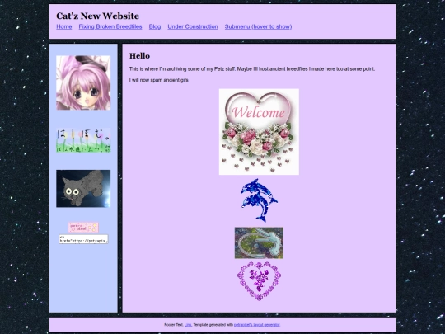This screenshot has height=334, width=445.
Task: Click the Footer Text label
Action: pyautogui.click(x=174, y=325)
